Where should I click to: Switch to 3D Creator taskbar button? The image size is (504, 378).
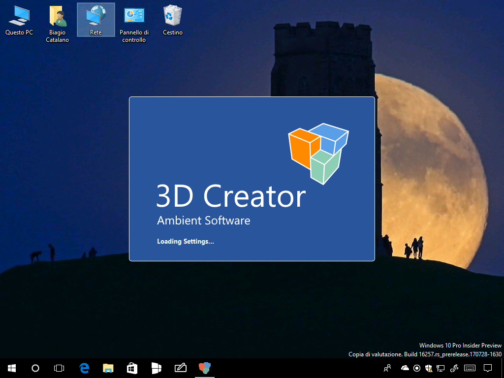tap(204, 368)
